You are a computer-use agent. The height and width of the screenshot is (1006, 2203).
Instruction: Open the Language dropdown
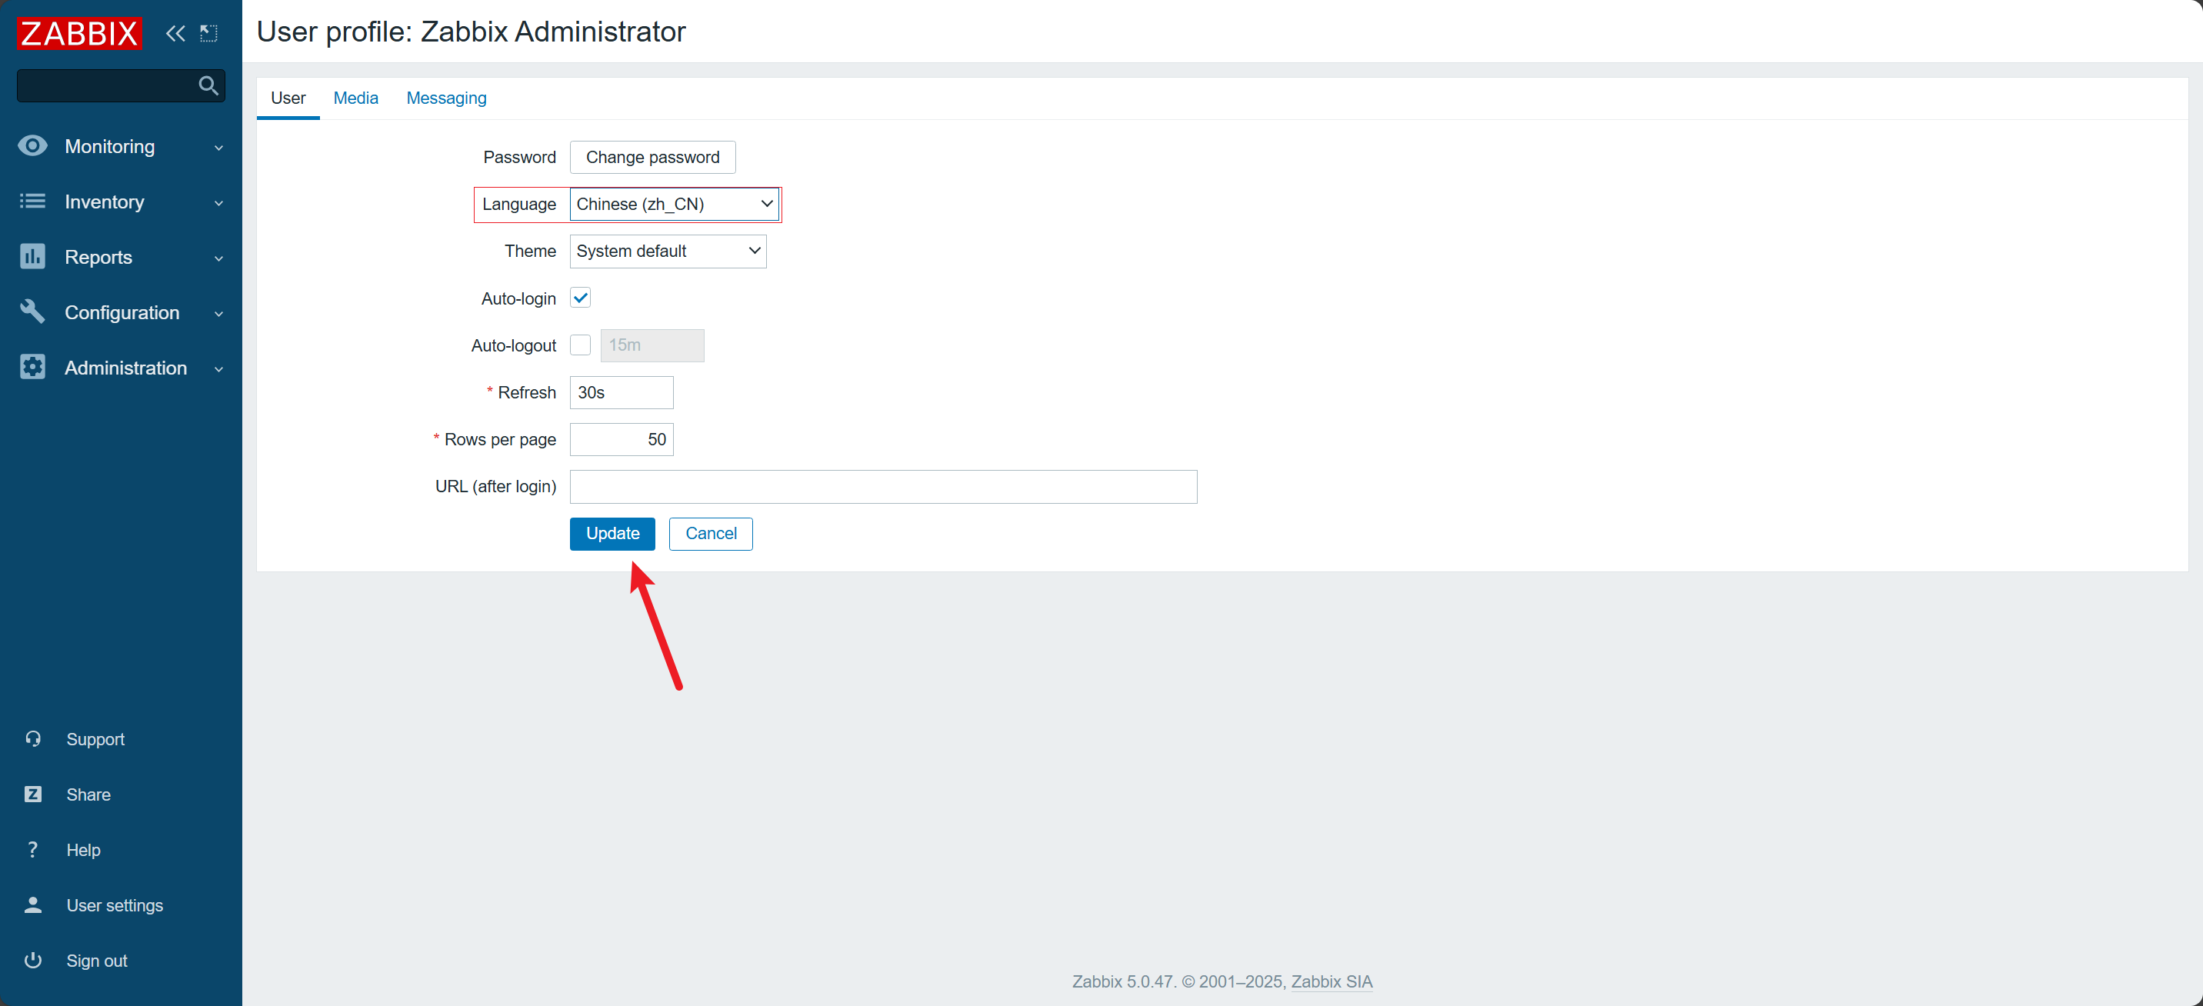click(674, 204)
